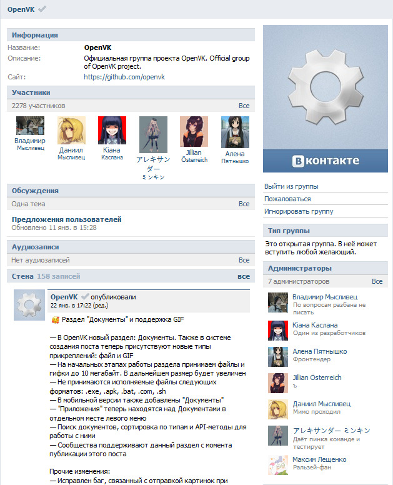This screenshot has height=485, width=393.
Task: Click the 158 записей wall counter
Action: point(59,276)
